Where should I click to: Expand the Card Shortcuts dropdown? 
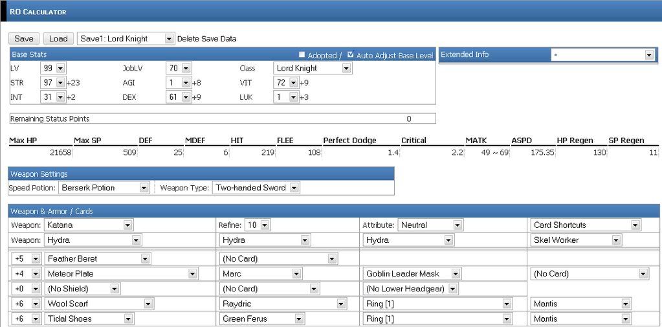pyautogui.click(x=586, y=225)
